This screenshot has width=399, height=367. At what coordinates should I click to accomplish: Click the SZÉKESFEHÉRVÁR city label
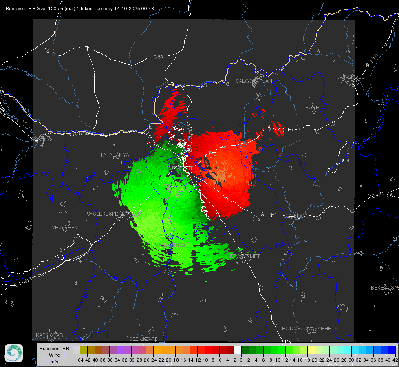pos(115,214)
